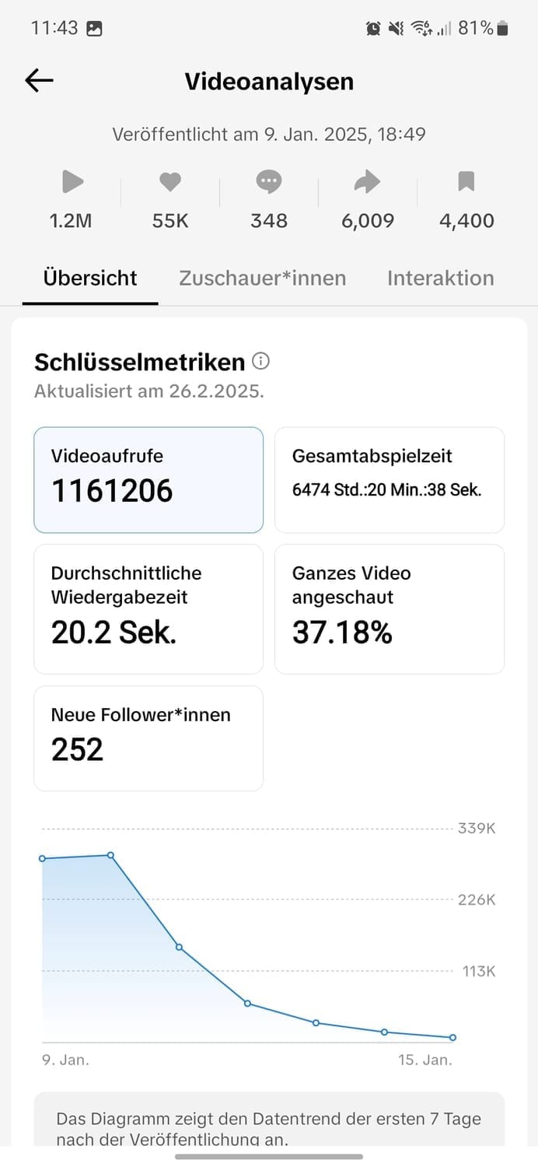
Task: Select Durchschnittliche Wiedergabezeit card
Action: tap(148, 608)
